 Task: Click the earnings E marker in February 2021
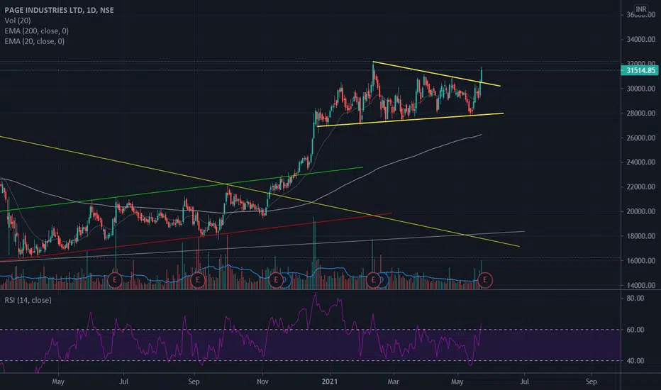(x=373, y=280)
